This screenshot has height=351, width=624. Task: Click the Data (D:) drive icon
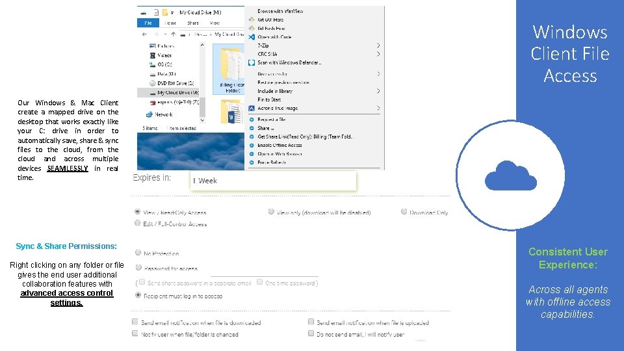point(152,74)
